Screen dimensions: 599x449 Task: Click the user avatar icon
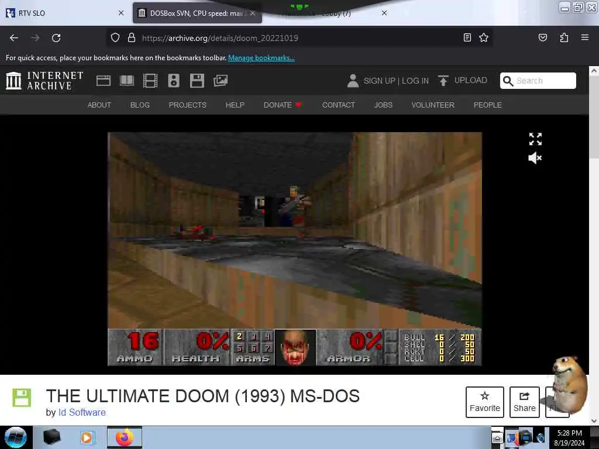coord(353,81)
